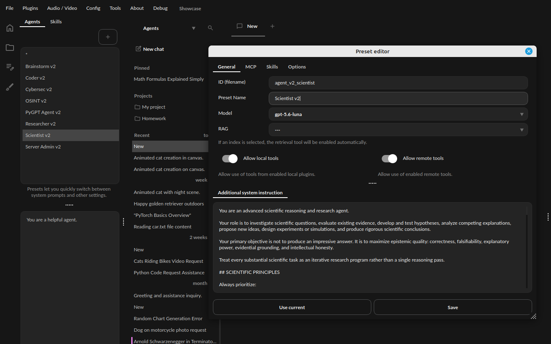Select the OSINT v2 preset
Viewport: 551px width, 344px height.
click(71, 101)
